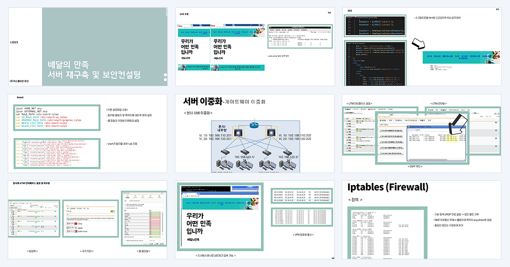The width and height of the screenshot is (510, 267).
Task: Click the first OSPF checkmark button
Action: click(x=391, y=130)
